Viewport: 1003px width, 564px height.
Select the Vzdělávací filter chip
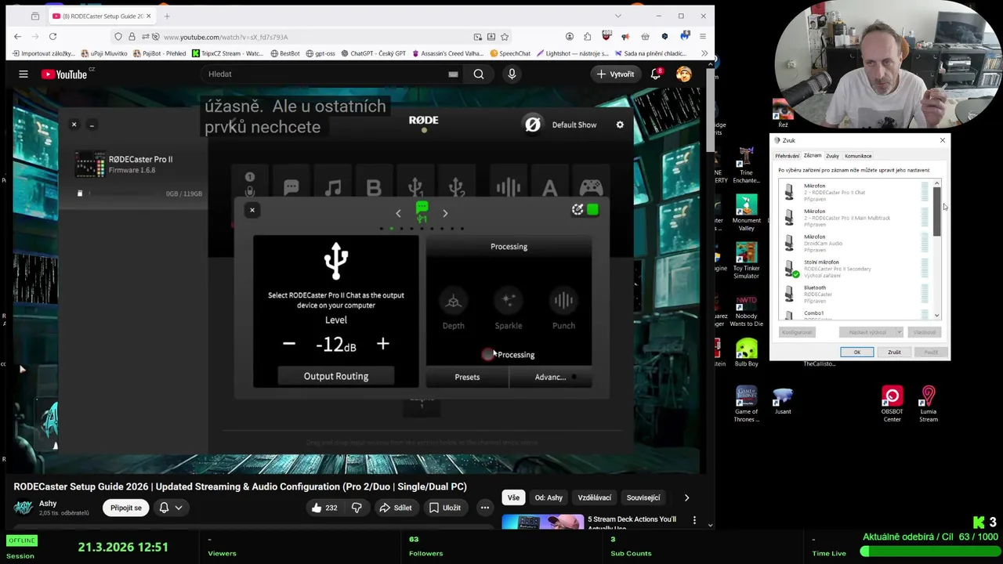pyautogui.click(x=595, y=497)
